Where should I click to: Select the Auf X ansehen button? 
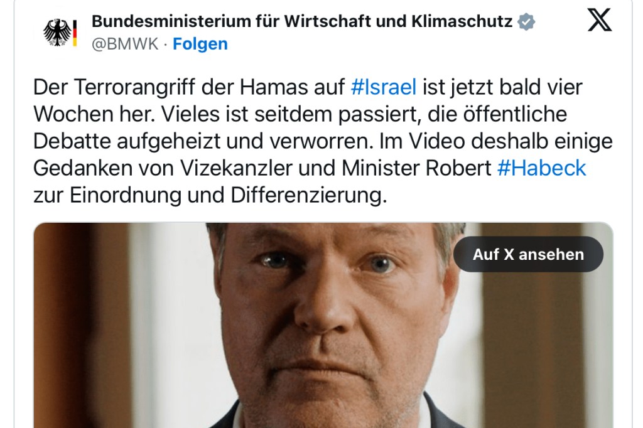click(528, 254)
